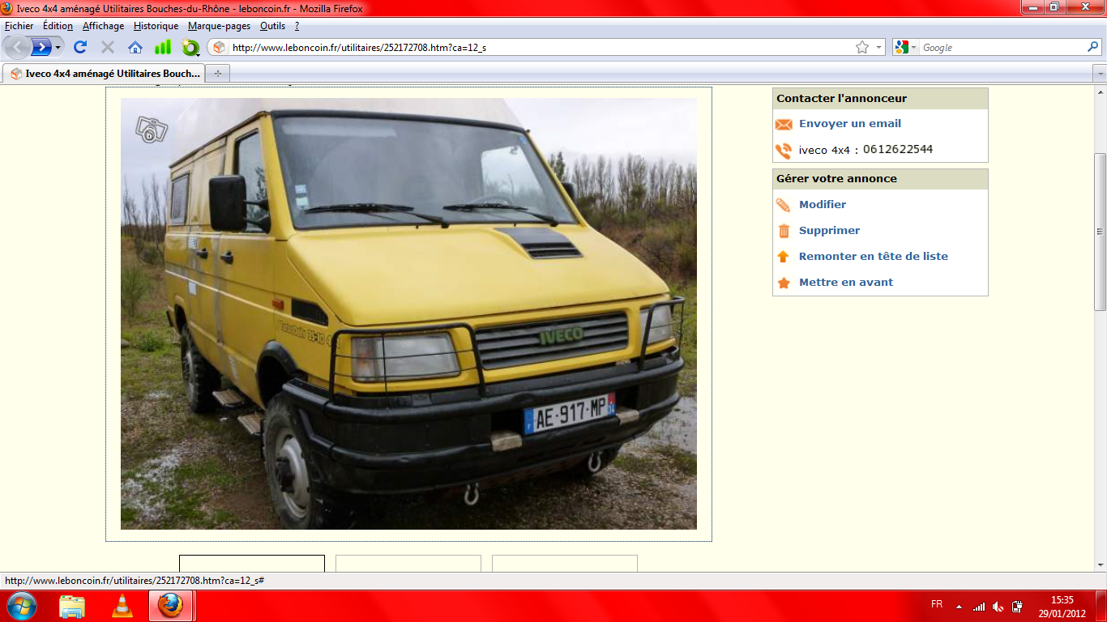This screenshot has width=1107, height=622.
Task: Open the list all tabs dropdown
Action: (1099, 74)
